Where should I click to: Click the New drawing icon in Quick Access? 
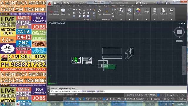(x=55, y=3)
